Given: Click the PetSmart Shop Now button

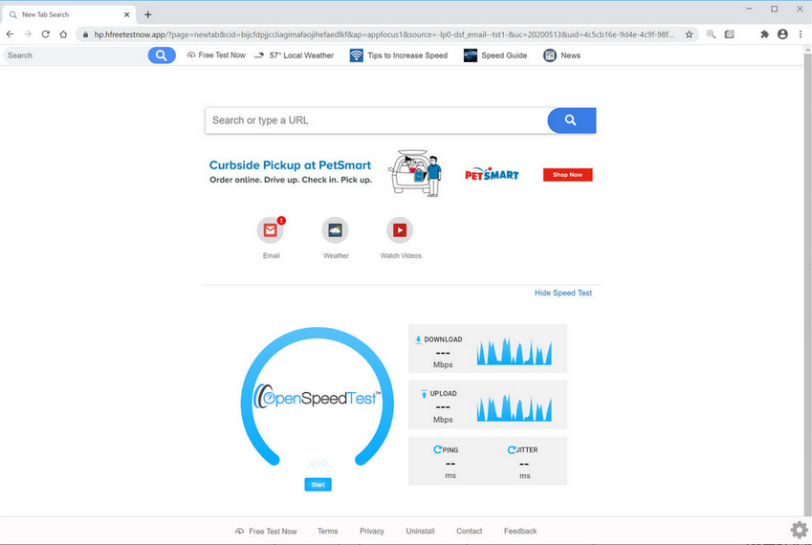Looking at the screenshot, I should point(567,175).
